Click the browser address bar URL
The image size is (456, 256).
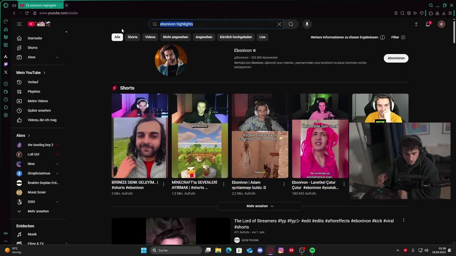pyautogui.click(x=58, y=13)
